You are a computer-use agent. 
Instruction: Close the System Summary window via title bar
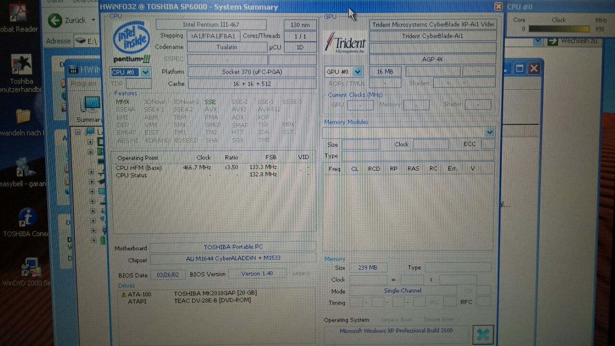(498, 7)
